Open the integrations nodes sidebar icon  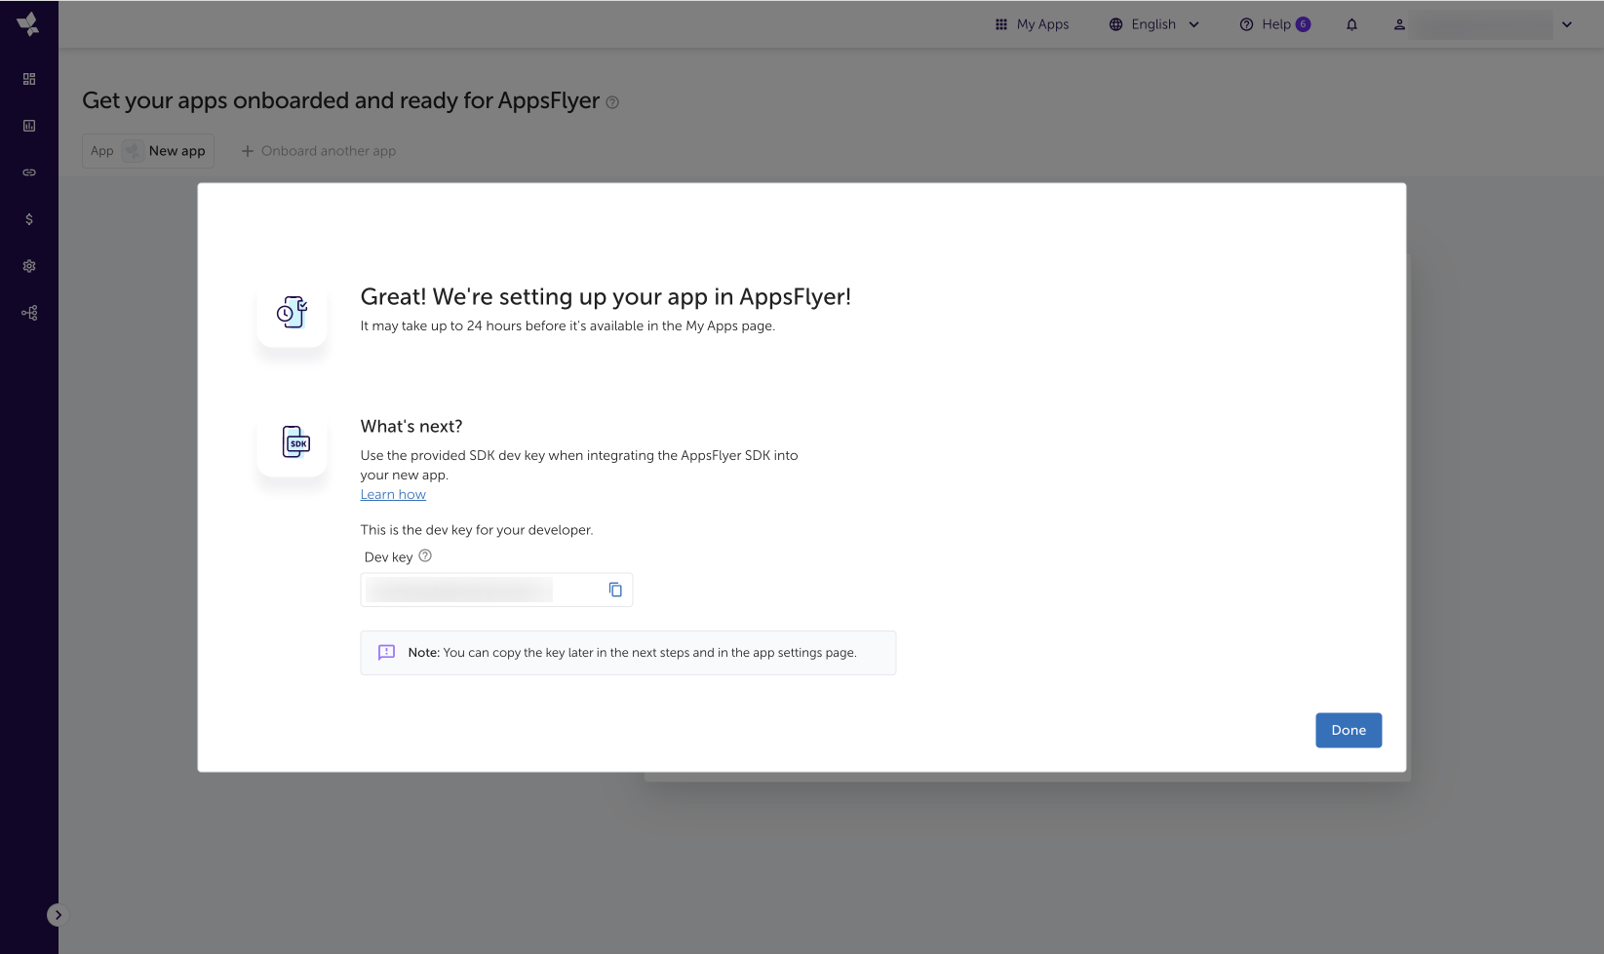click(x=29, y=313)
